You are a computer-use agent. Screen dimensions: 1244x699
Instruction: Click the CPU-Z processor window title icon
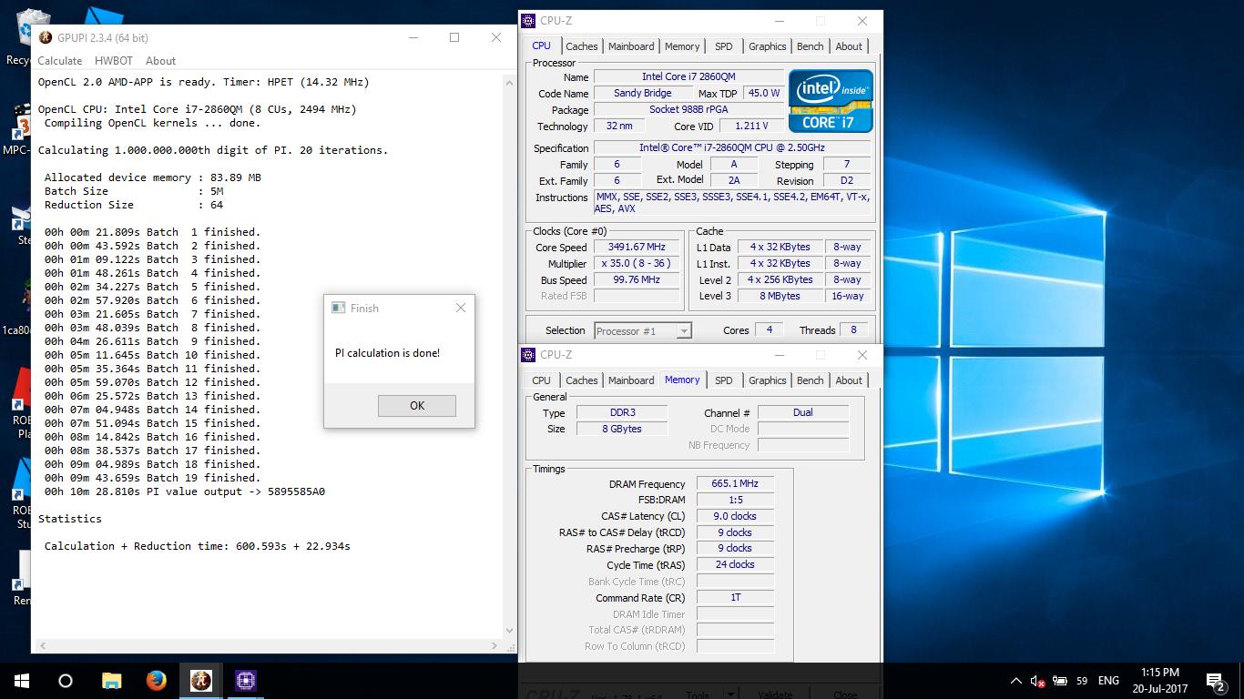(x=528, y=21)
